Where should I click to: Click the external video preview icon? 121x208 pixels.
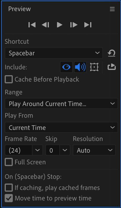pos(112,67)
